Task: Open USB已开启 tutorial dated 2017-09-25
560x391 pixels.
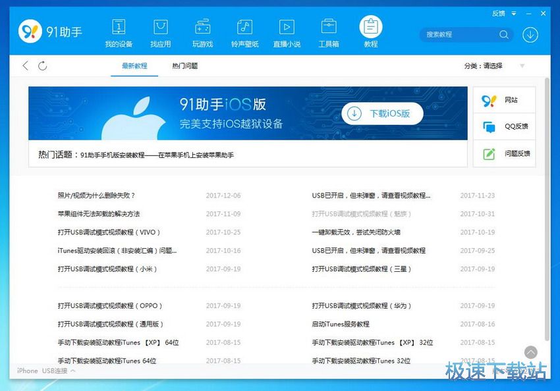Action: [368, 250]
